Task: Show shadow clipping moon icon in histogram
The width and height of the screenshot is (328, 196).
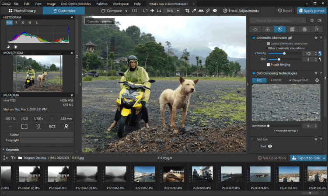Action: pos(8,47)
